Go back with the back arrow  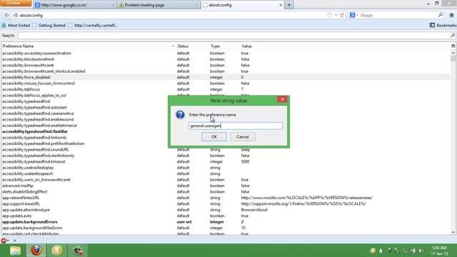coord(6,15)
